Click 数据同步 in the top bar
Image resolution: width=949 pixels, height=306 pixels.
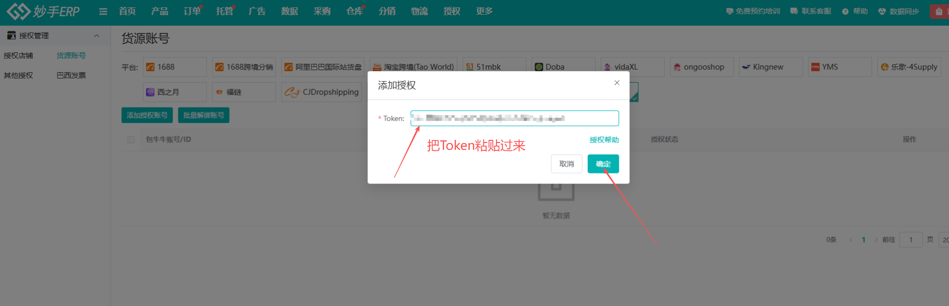coord(899,11)
